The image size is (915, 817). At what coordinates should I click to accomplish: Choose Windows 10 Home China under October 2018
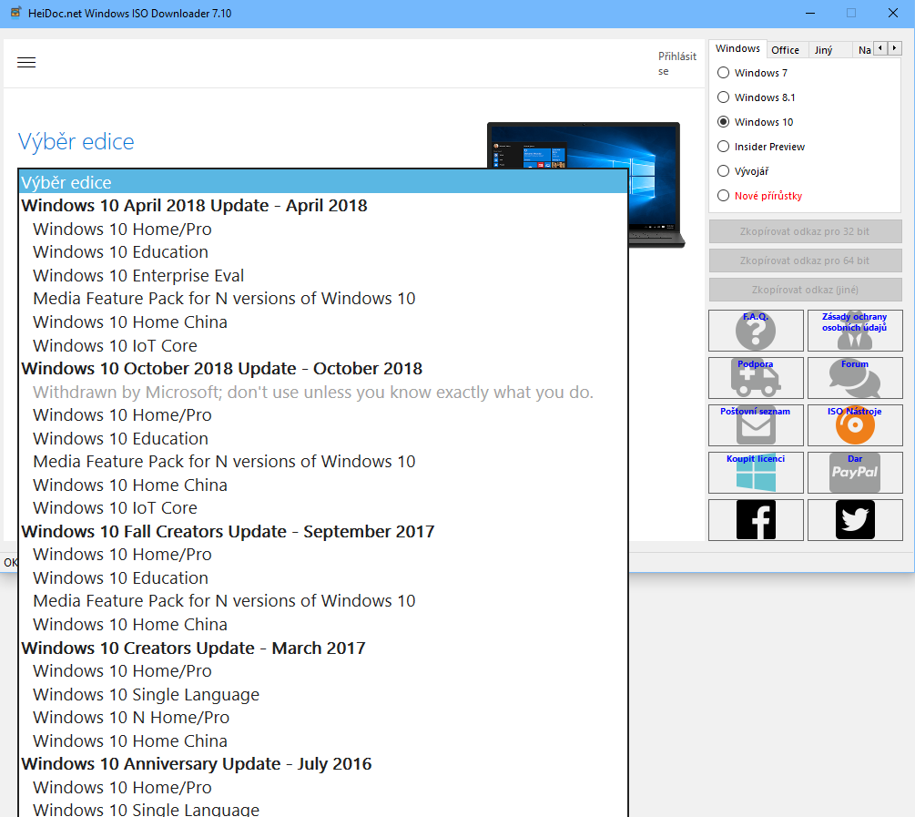323,485
